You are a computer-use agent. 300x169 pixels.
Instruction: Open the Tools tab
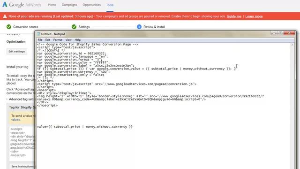110,5
